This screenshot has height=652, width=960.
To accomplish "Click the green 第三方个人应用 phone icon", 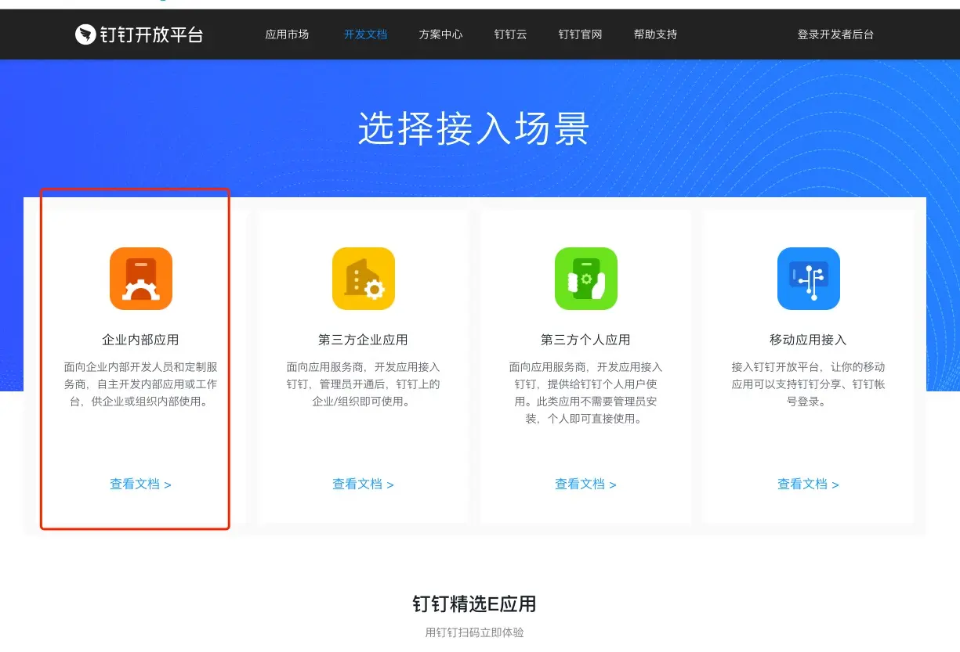I will pos(586,279).
